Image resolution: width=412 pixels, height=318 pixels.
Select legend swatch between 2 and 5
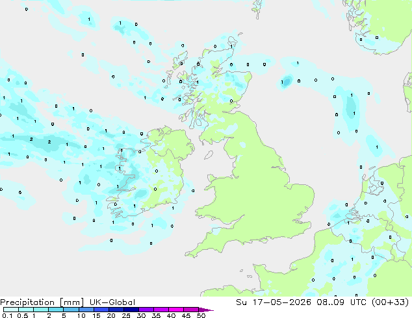(x=56, y=310)
